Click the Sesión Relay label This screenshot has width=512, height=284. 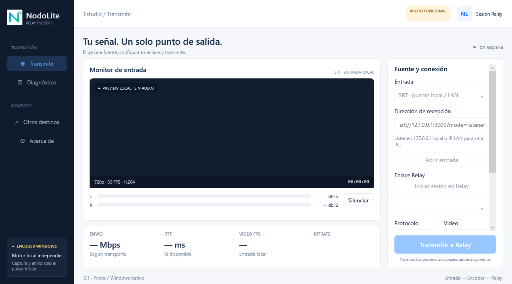489,14
